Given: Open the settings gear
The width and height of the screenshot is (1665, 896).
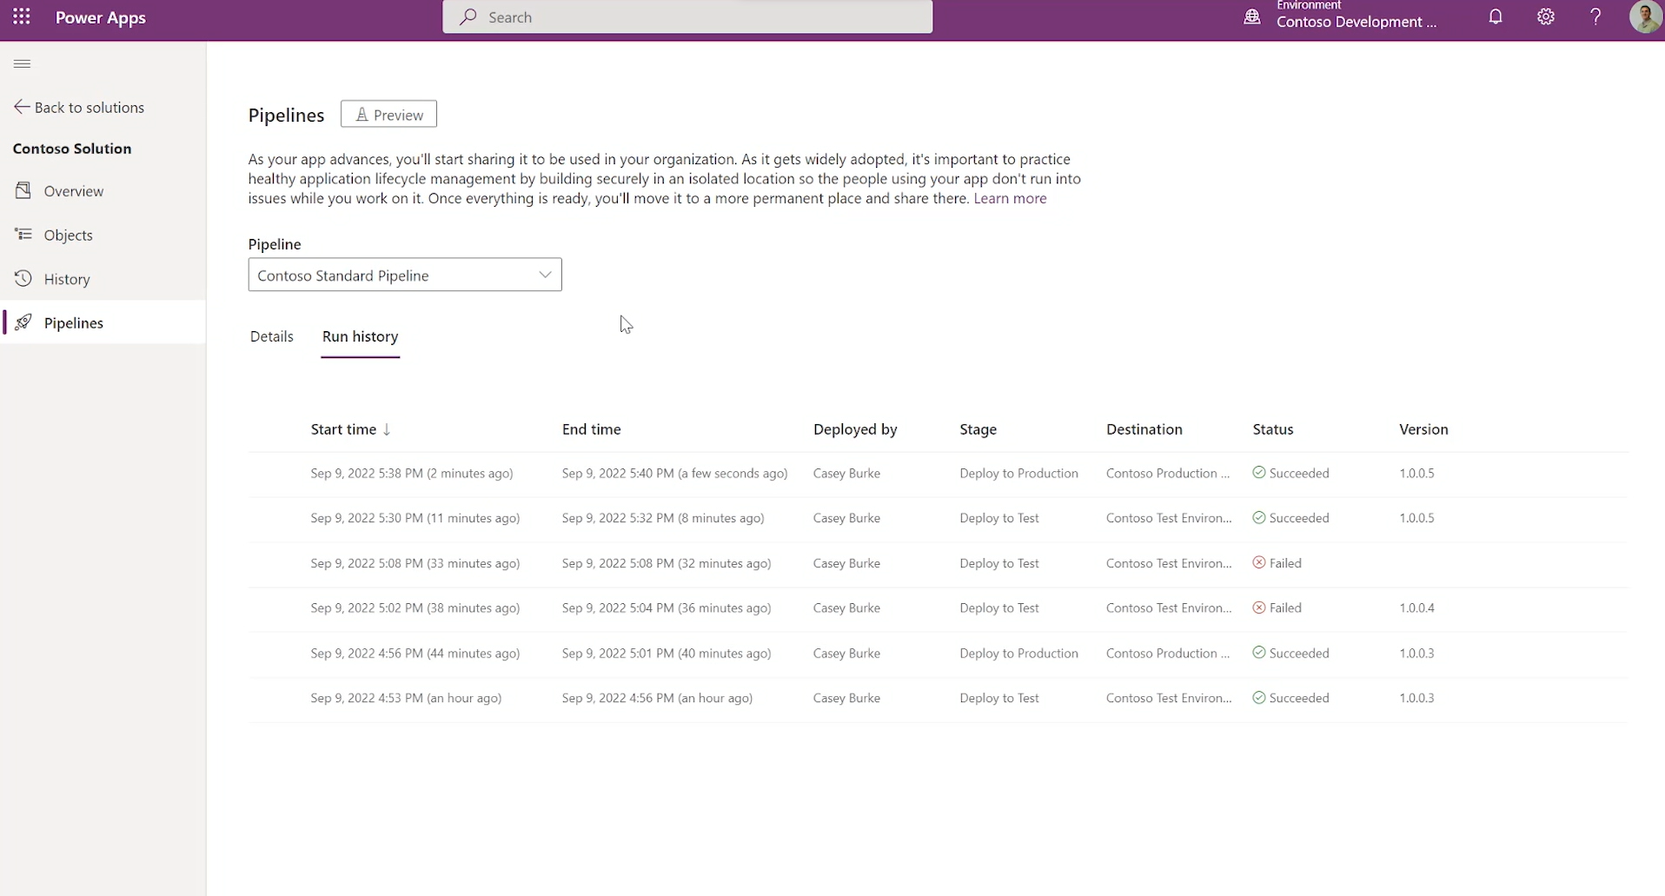Looking at the screenshot, I should tap(1545, 17).
